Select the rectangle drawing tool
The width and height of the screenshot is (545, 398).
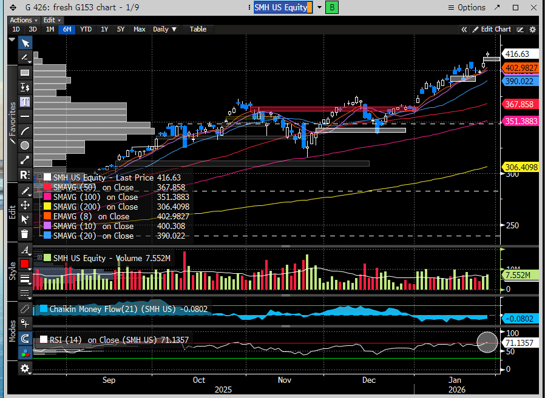pyautogui.click(x=25, y=72)
